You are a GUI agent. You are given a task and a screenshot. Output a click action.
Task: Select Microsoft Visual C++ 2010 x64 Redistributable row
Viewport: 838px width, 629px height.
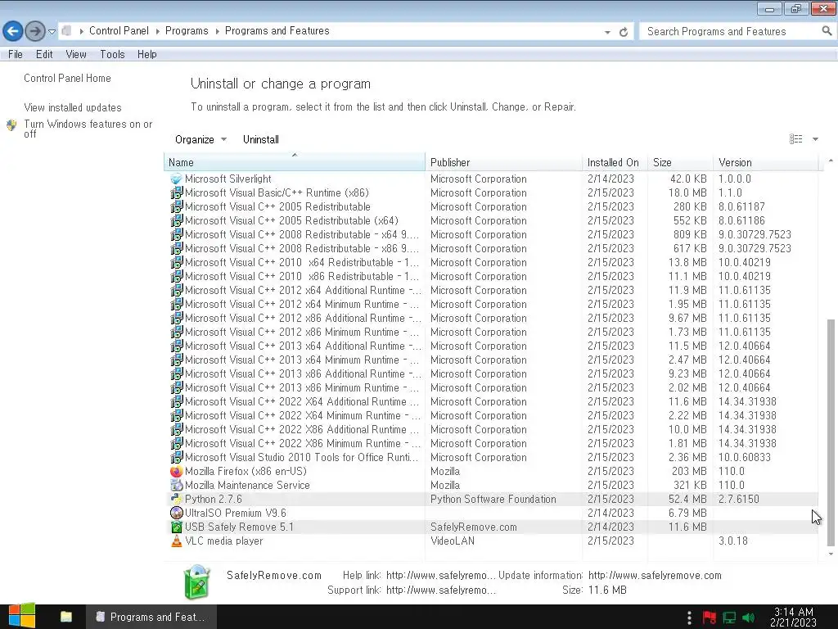(x=492, y=262)
